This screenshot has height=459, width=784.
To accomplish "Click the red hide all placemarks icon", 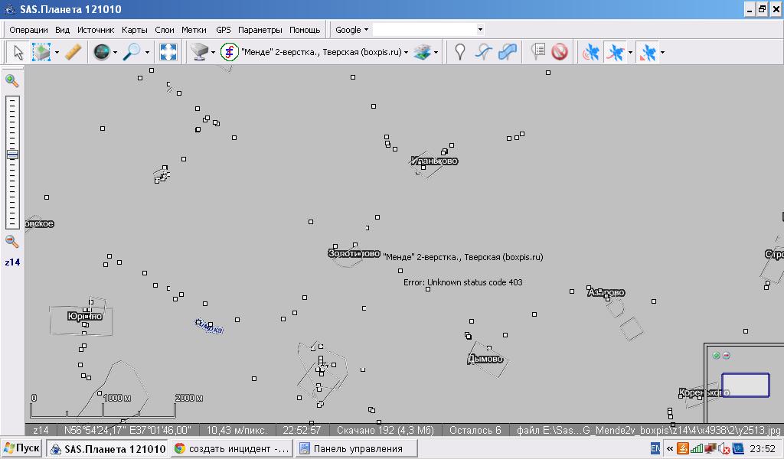I will coord(560,52).
